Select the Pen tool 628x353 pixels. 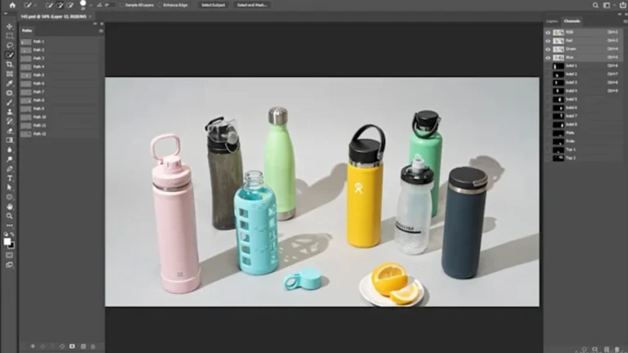[10, 168]
